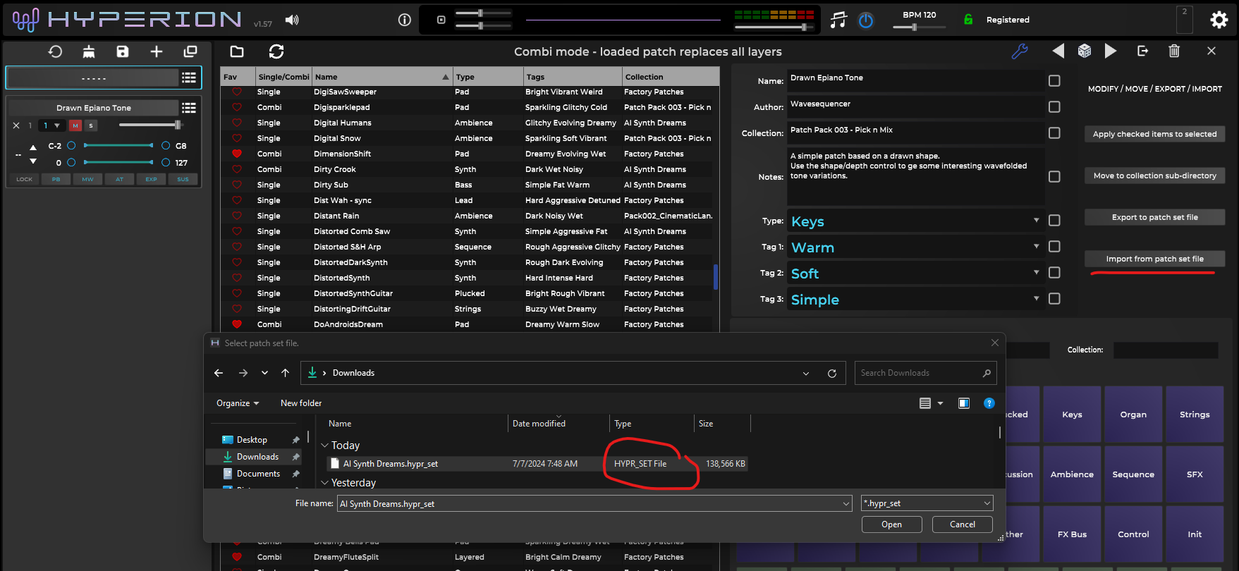This screenshot has height=571, width=1239.
Task: Open the file dialog help icon
Action: 989,403
